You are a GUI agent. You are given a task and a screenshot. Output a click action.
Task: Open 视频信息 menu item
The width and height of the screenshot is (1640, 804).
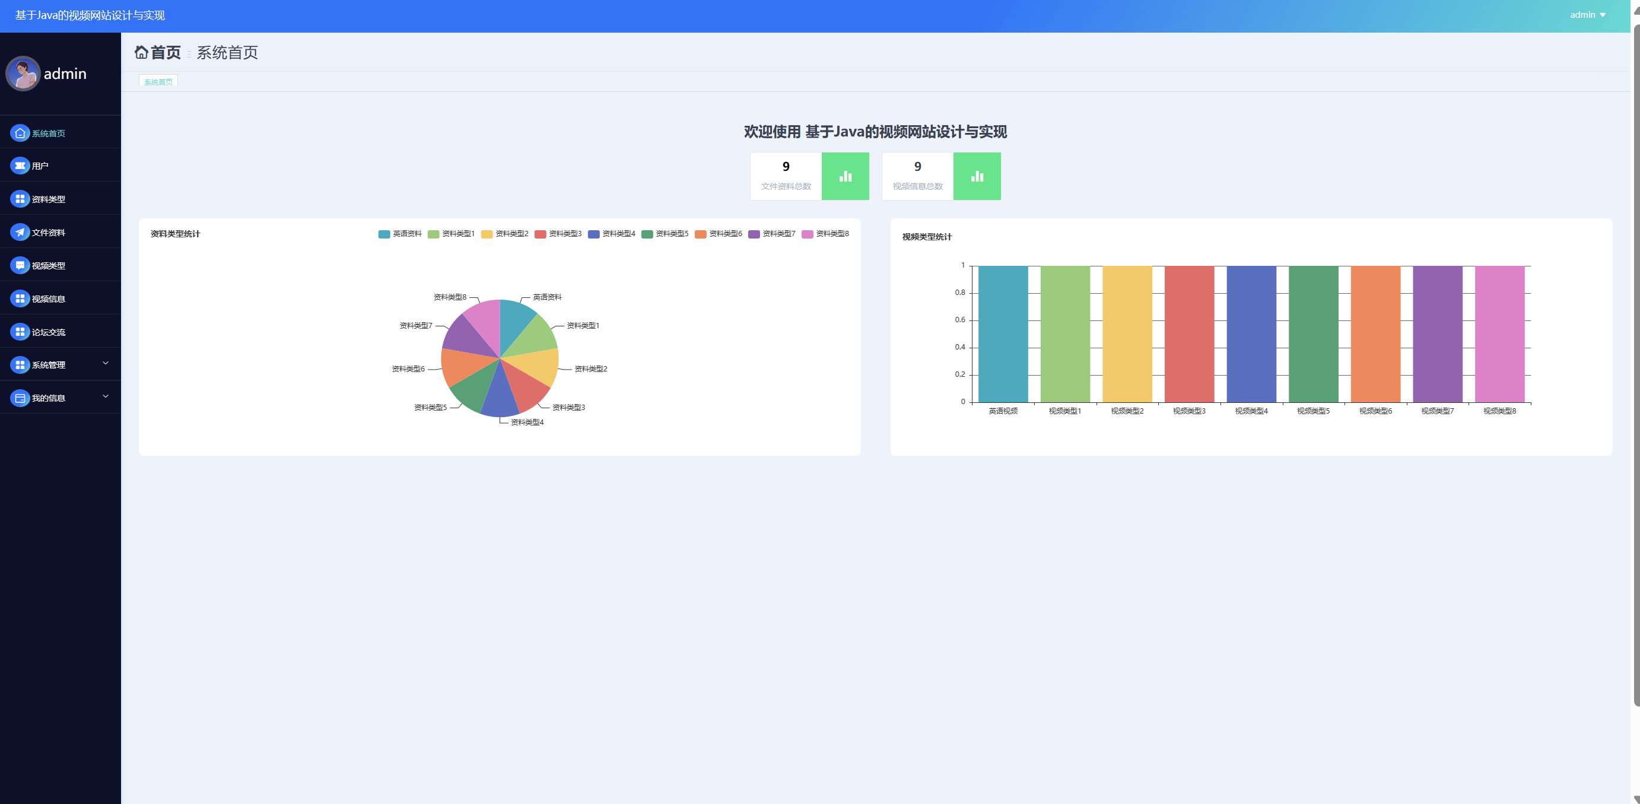point(49,298)
